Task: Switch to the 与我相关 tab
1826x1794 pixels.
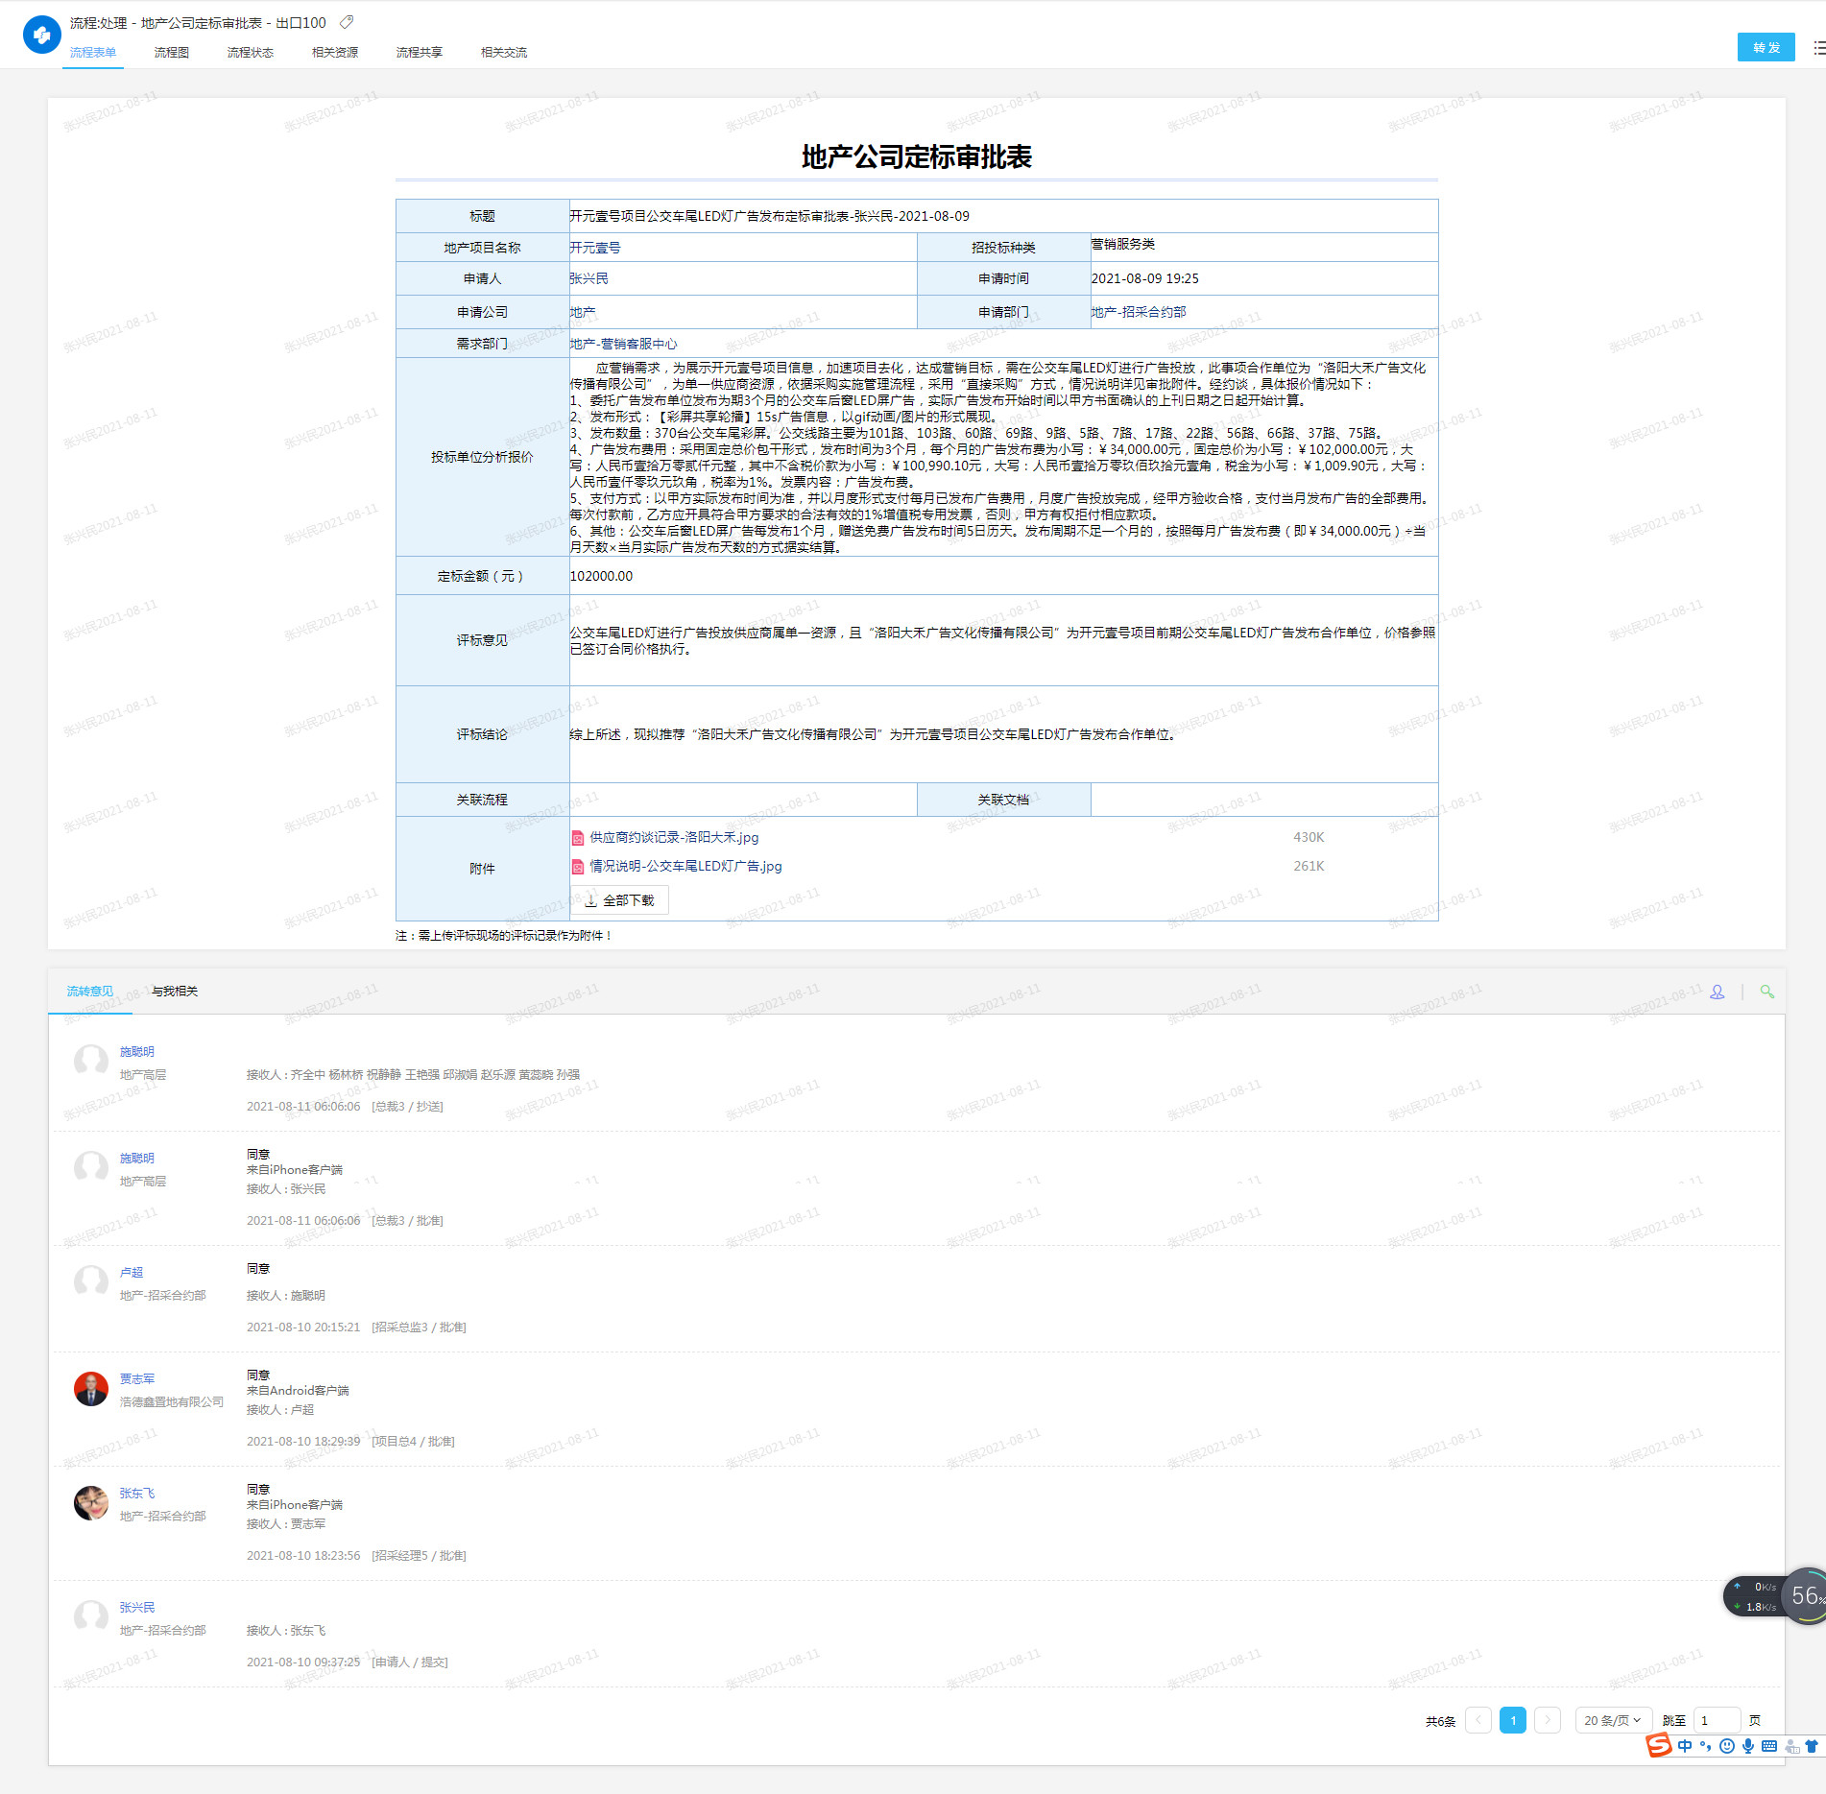Action: tap(175, 992)
